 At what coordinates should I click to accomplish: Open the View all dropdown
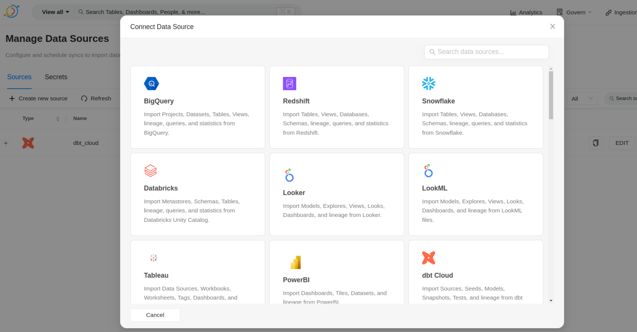[x=55, y=12]
